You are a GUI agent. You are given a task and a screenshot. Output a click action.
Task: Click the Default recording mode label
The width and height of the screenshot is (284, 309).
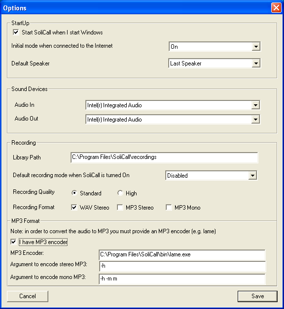[x=71, y=175]
